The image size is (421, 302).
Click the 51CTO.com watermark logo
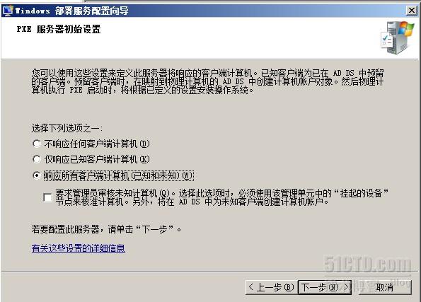(367, 265)
